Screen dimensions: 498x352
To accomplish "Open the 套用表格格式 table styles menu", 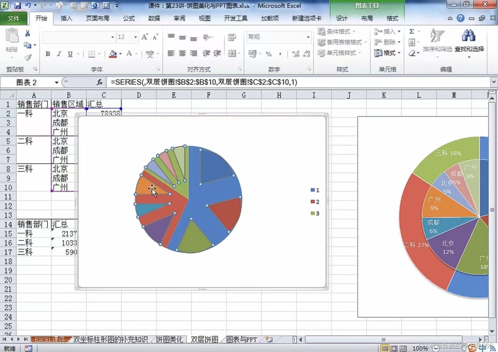I will [x=342, y=42].
